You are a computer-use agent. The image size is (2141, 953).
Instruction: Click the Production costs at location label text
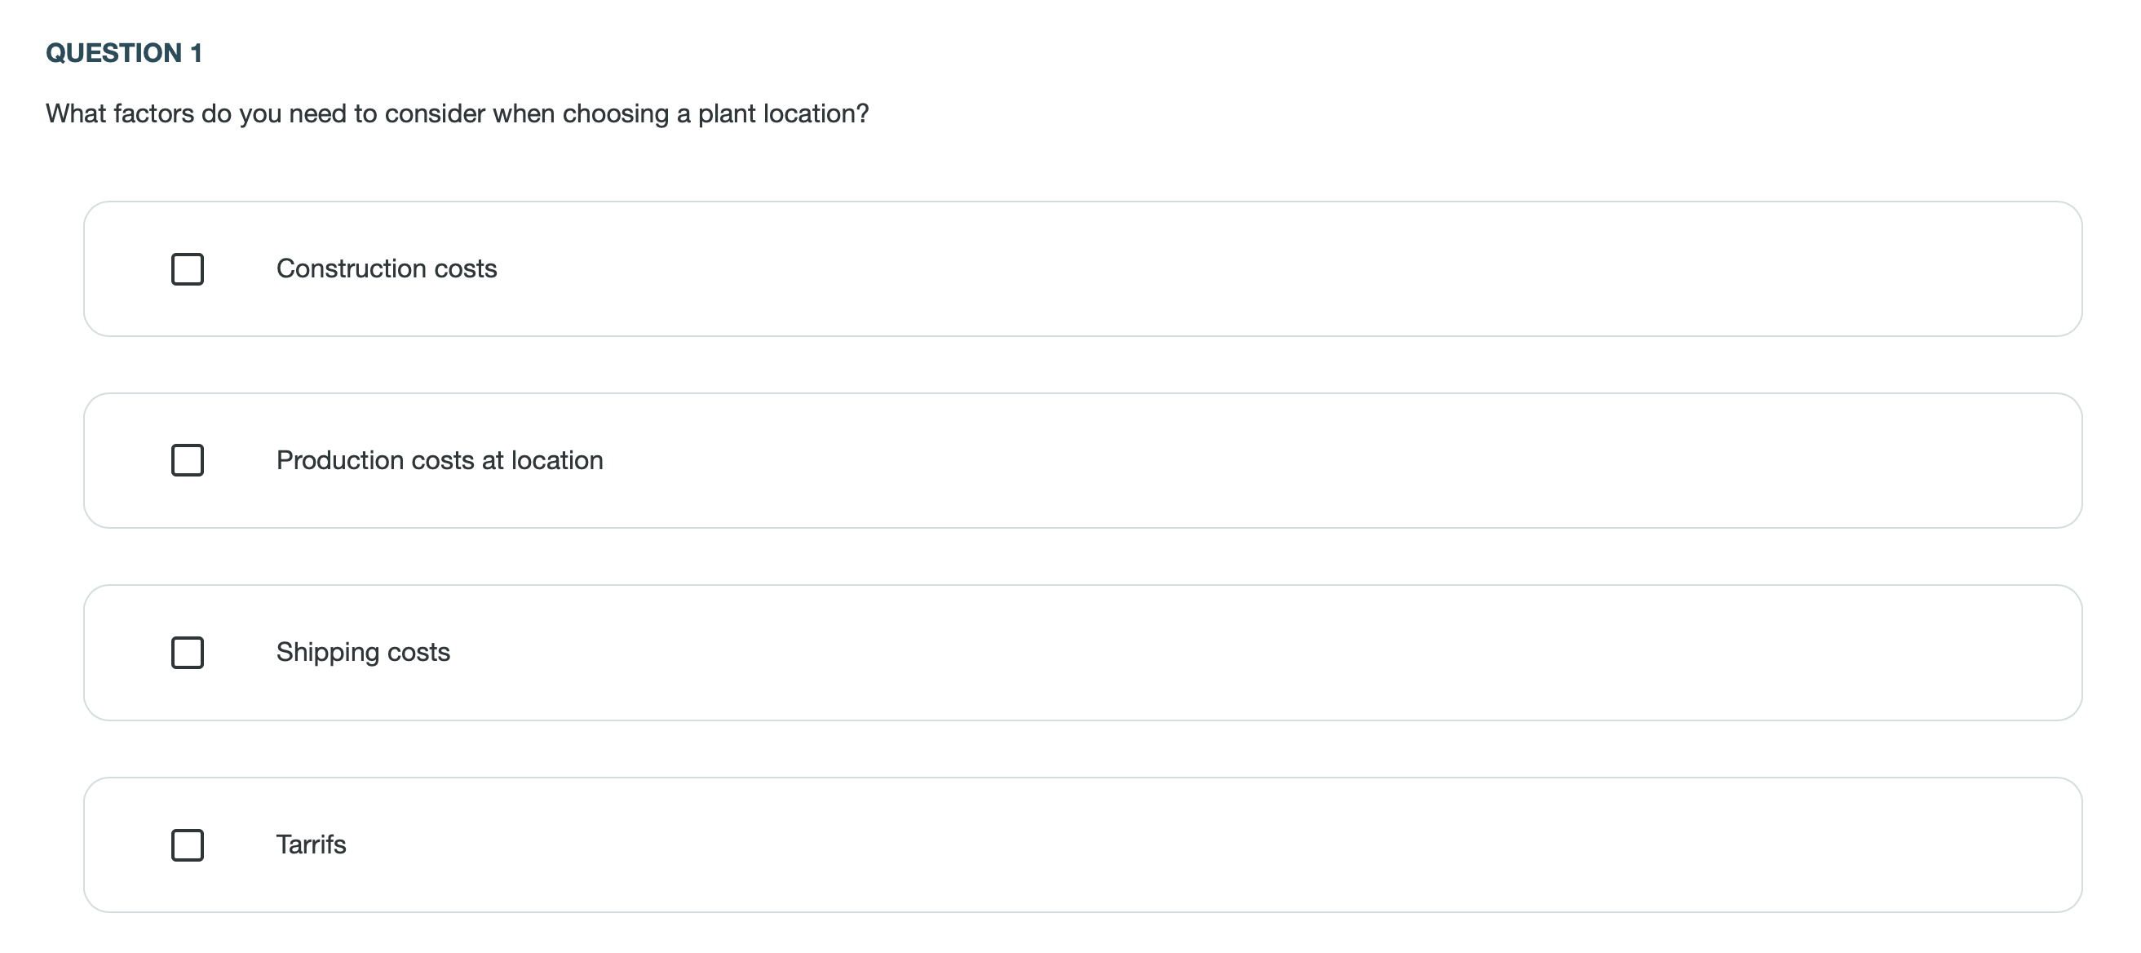[440, 460]
